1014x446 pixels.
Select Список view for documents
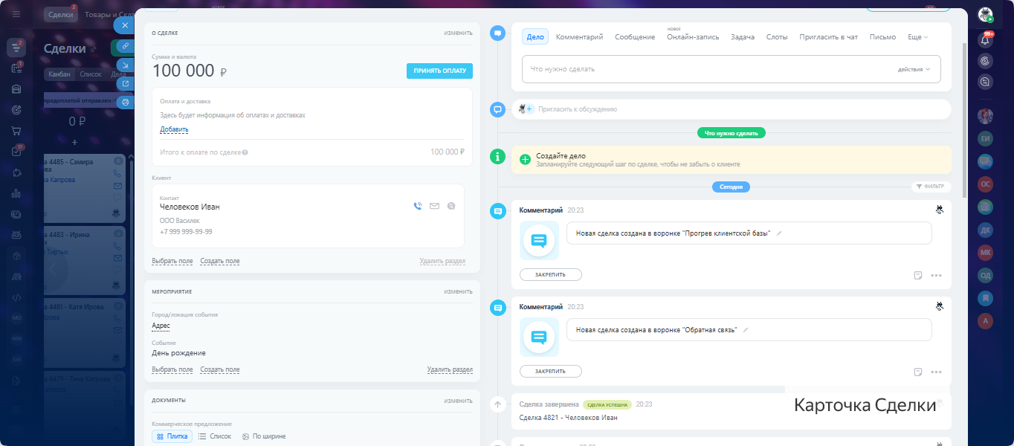pyautogui.click(x=215, y=436)
